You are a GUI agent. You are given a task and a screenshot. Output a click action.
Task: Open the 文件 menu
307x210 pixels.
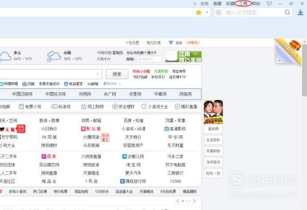[x=205, y=4]
